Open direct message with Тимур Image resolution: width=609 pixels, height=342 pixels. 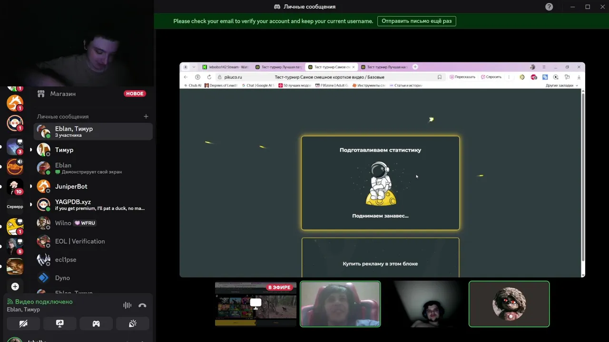coord(93,150)
